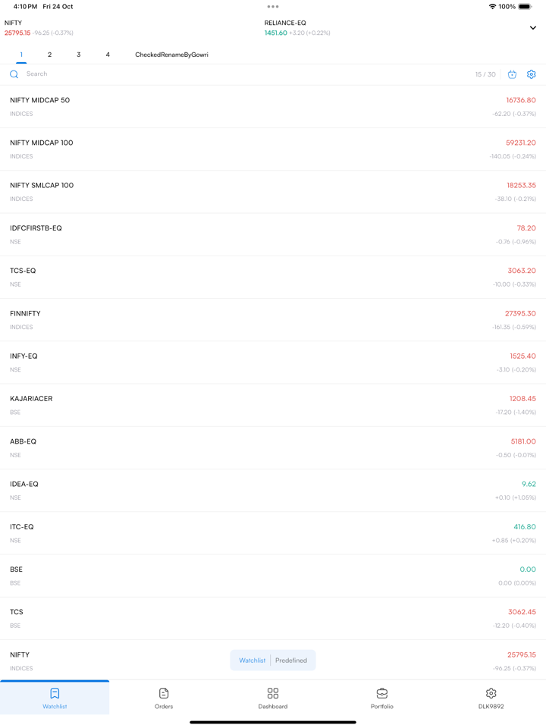Select the Watchlist toggle option
546x728 pixels.
tap(253, 661)
